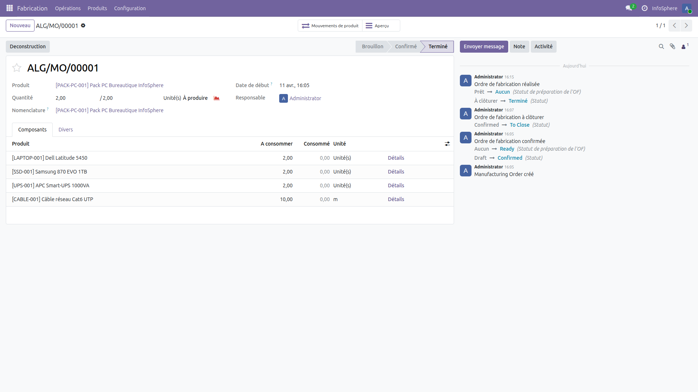698x392 pixels.
Task: Open actions via the gear next to ALG/MO/00001
Action: [x=84, y=25]
